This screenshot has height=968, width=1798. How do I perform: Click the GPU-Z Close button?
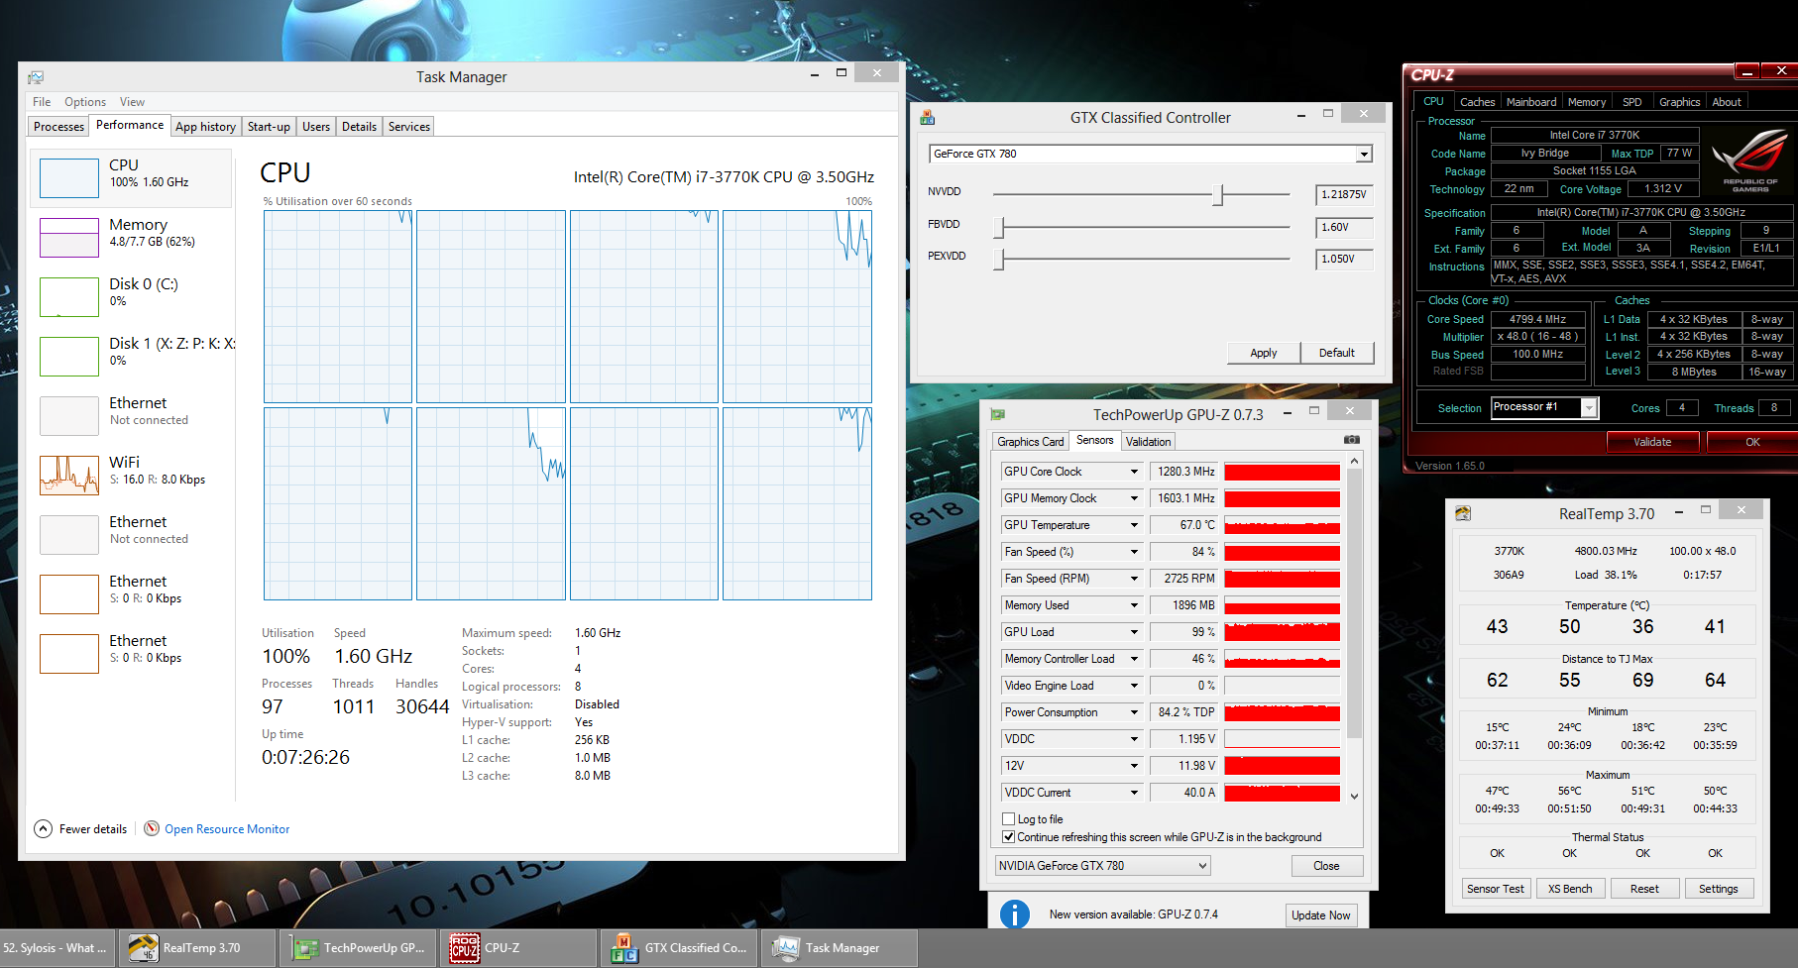coord(1326,866)
